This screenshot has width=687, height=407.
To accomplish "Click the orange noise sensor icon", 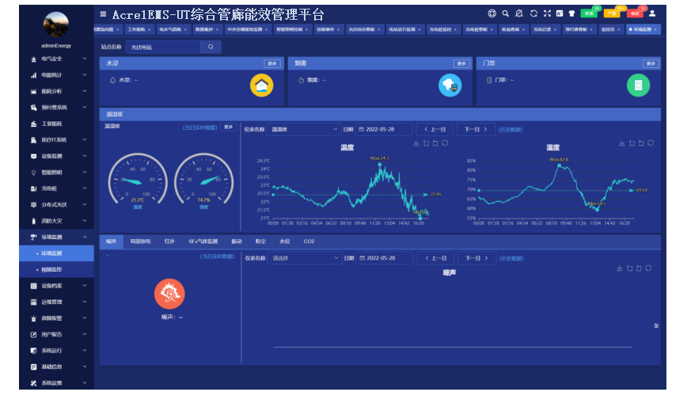I will (x=169, y=294).
